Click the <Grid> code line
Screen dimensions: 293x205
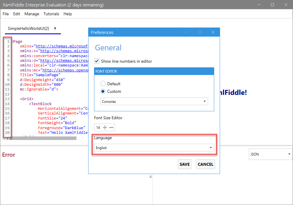tap(27, 99)
